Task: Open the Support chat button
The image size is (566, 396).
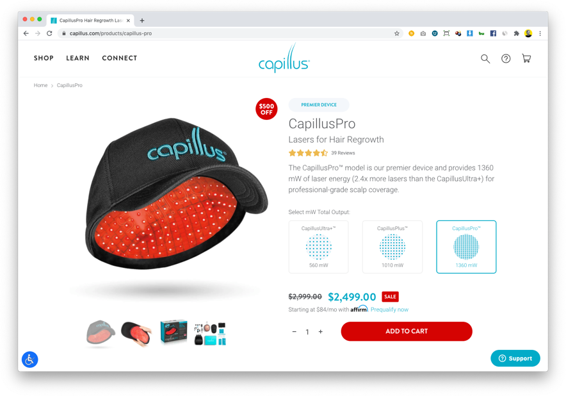Action: point(515,358)
